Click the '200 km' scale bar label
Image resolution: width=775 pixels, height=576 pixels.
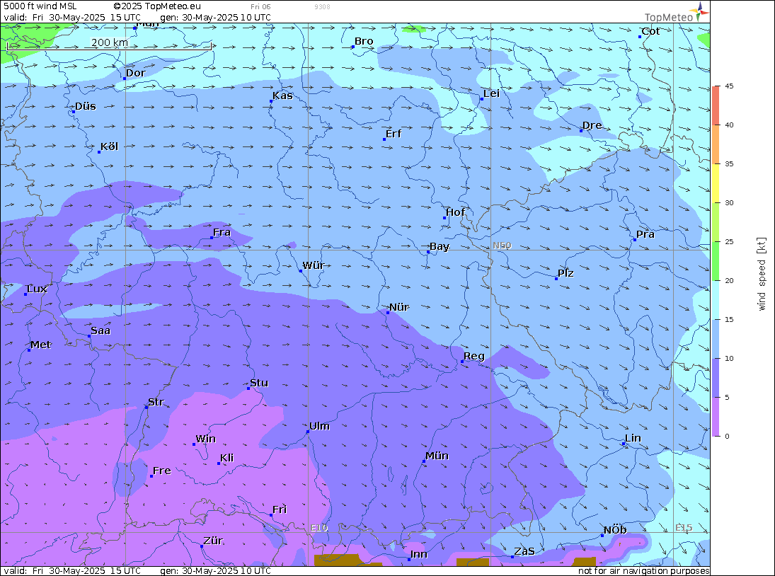pyautogui.click(x=110, y=42)
